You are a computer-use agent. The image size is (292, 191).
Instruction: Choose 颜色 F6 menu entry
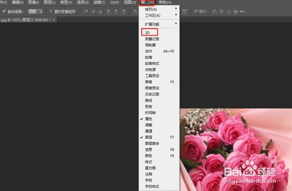(159, 156)
